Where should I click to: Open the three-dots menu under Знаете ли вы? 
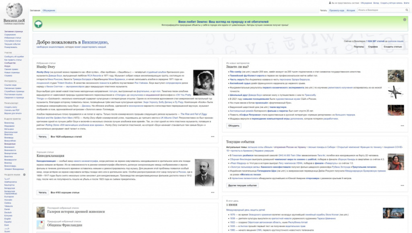tap(402, 126)
